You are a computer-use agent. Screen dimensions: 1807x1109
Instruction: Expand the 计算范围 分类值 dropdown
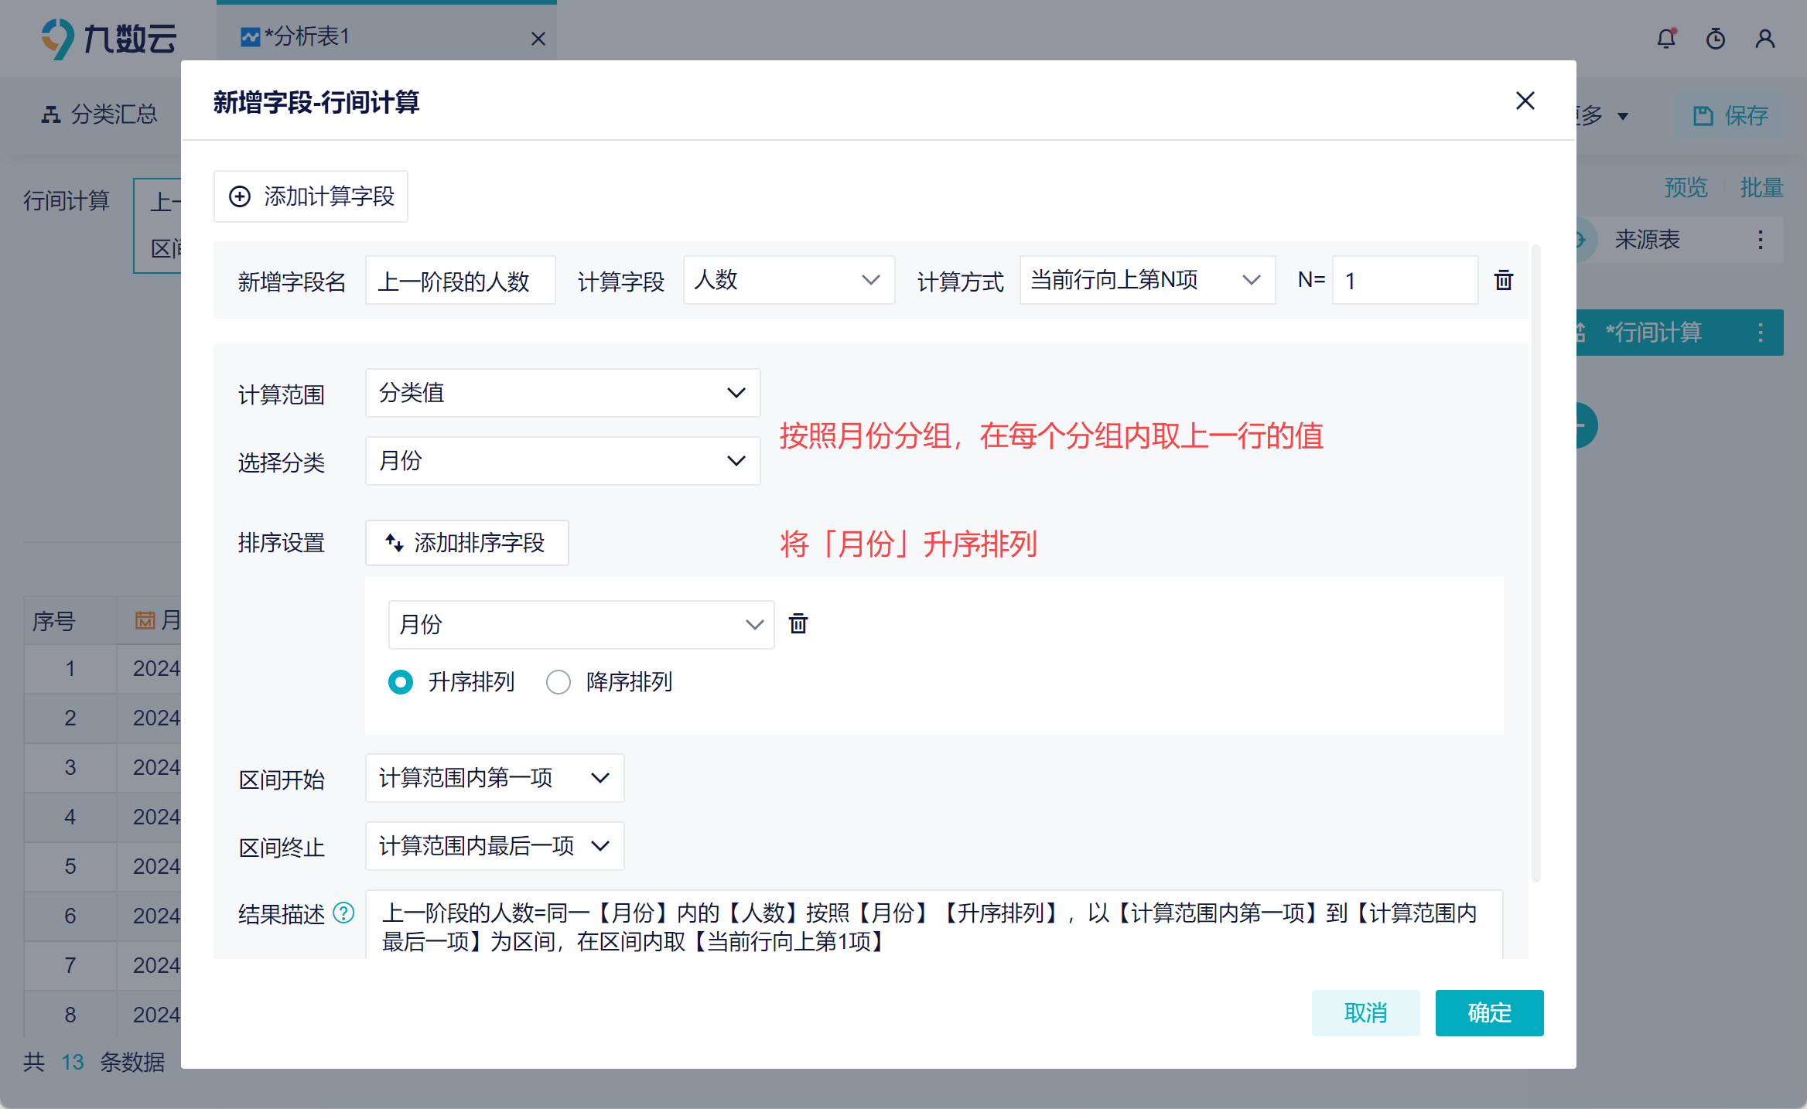562,393
